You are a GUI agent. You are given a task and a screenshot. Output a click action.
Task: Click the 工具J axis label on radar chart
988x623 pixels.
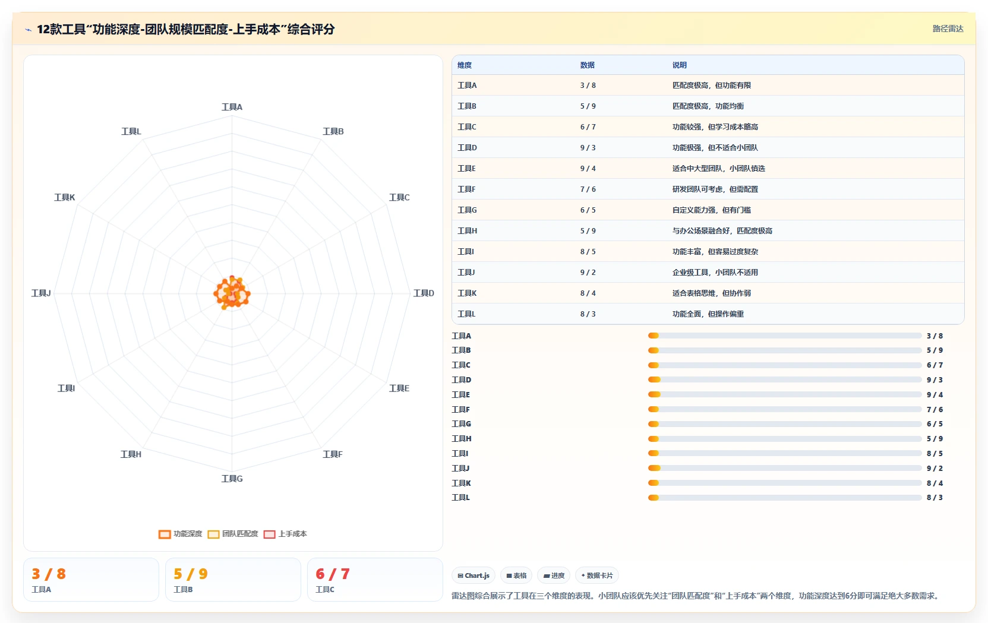point(41,293)
